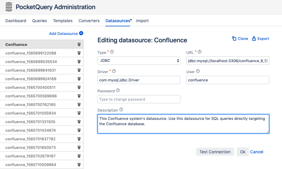Delete confluence_1565701850573 via trash icon

(79, 147)
